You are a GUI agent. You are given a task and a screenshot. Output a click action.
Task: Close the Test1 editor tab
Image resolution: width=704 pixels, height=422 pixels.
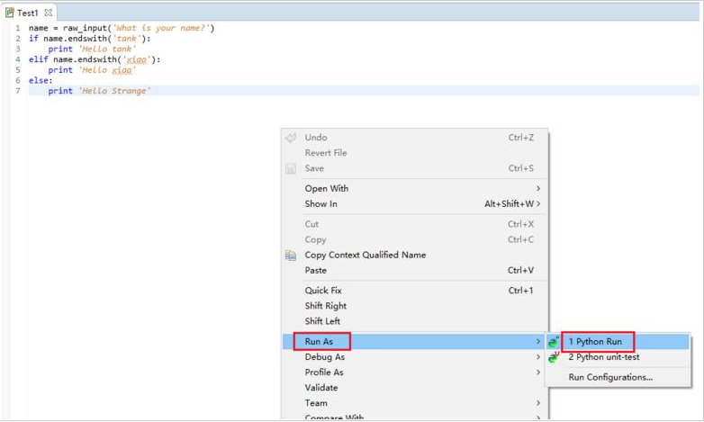point(49,13)
